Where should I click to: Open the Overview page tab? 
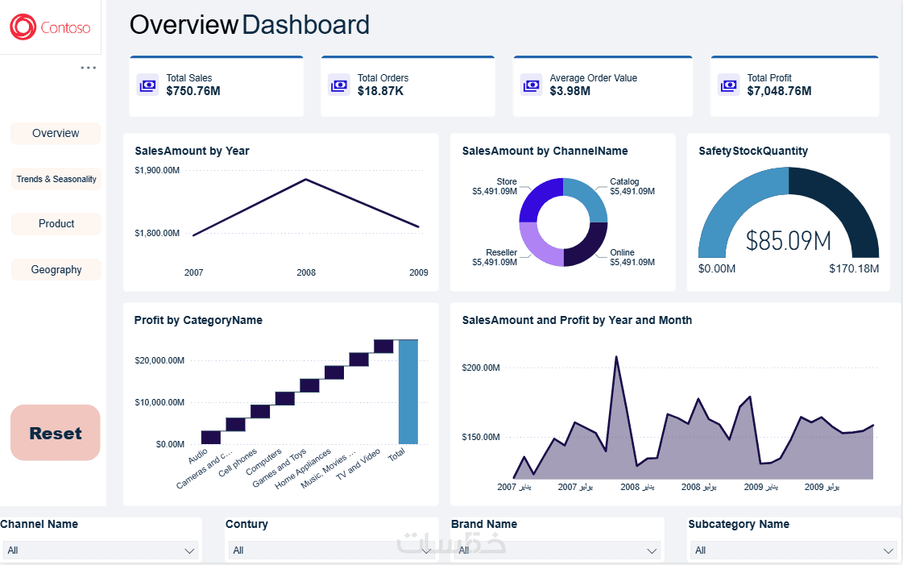pyautogui.click(x=56, y=133)
